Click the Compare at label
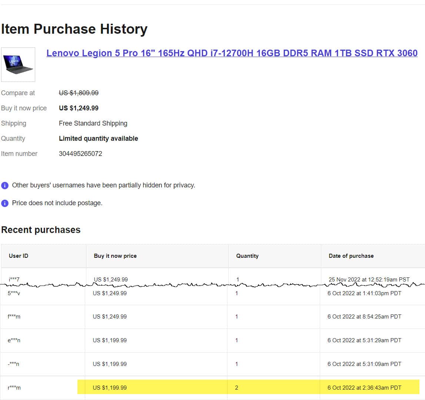The image size is (425, 400). click(18, 93)
